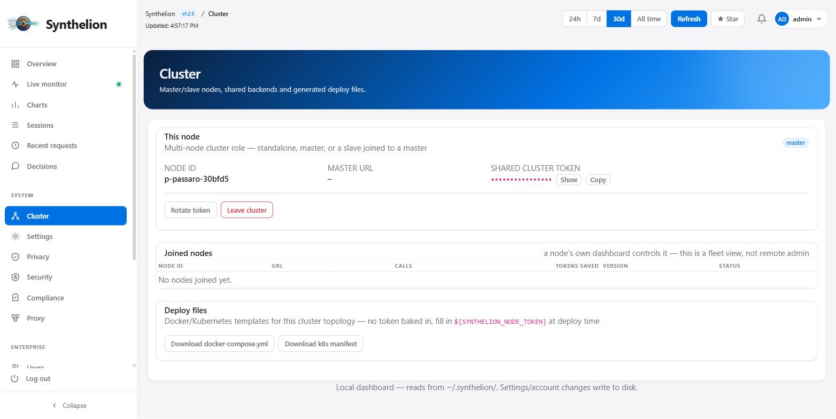Click the Rotate token button
The height and width of the screenshot is (419, 836).
[x=190, y=210]
